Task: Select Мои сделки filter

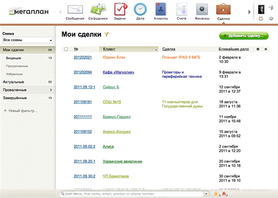Action: coord(28,50)
